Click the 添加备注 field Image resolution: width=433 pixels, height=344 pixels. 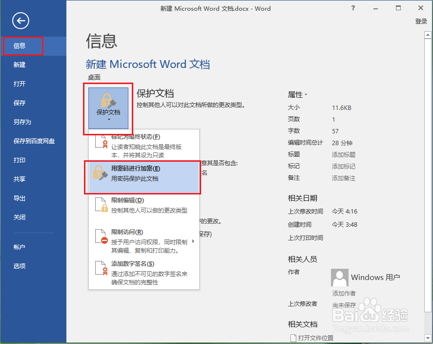pyautogui.click(x=344, y=178)
